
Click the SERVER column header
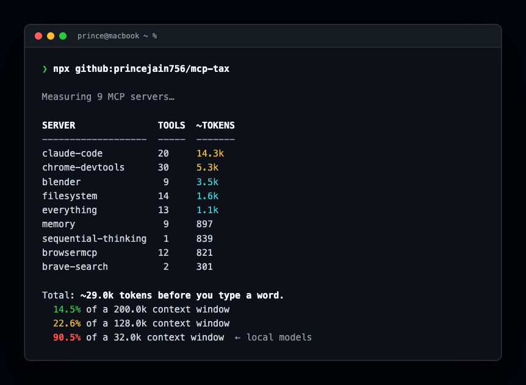point(59,125)
